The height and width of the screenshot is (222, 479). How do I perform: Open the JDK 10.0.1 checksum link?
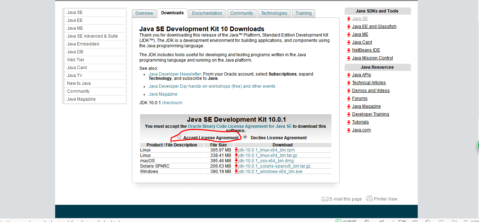[x=172, y=103]
